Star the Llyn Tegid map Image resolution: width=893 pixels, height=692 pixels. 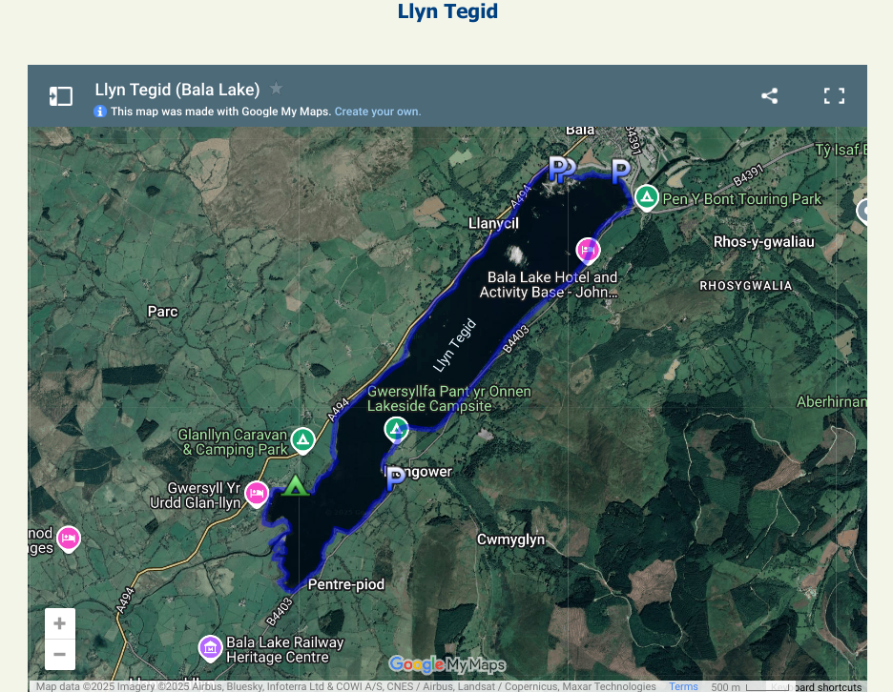[x=276, y=89]
